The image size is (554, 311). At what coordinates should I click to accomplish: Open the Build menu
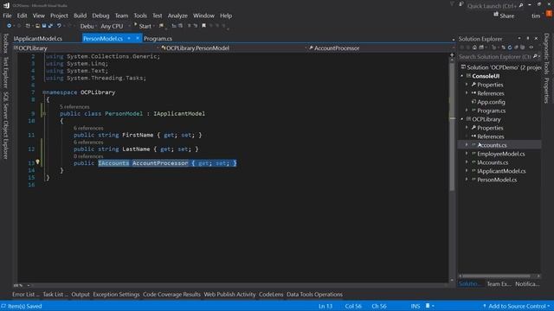click(80, 16)
